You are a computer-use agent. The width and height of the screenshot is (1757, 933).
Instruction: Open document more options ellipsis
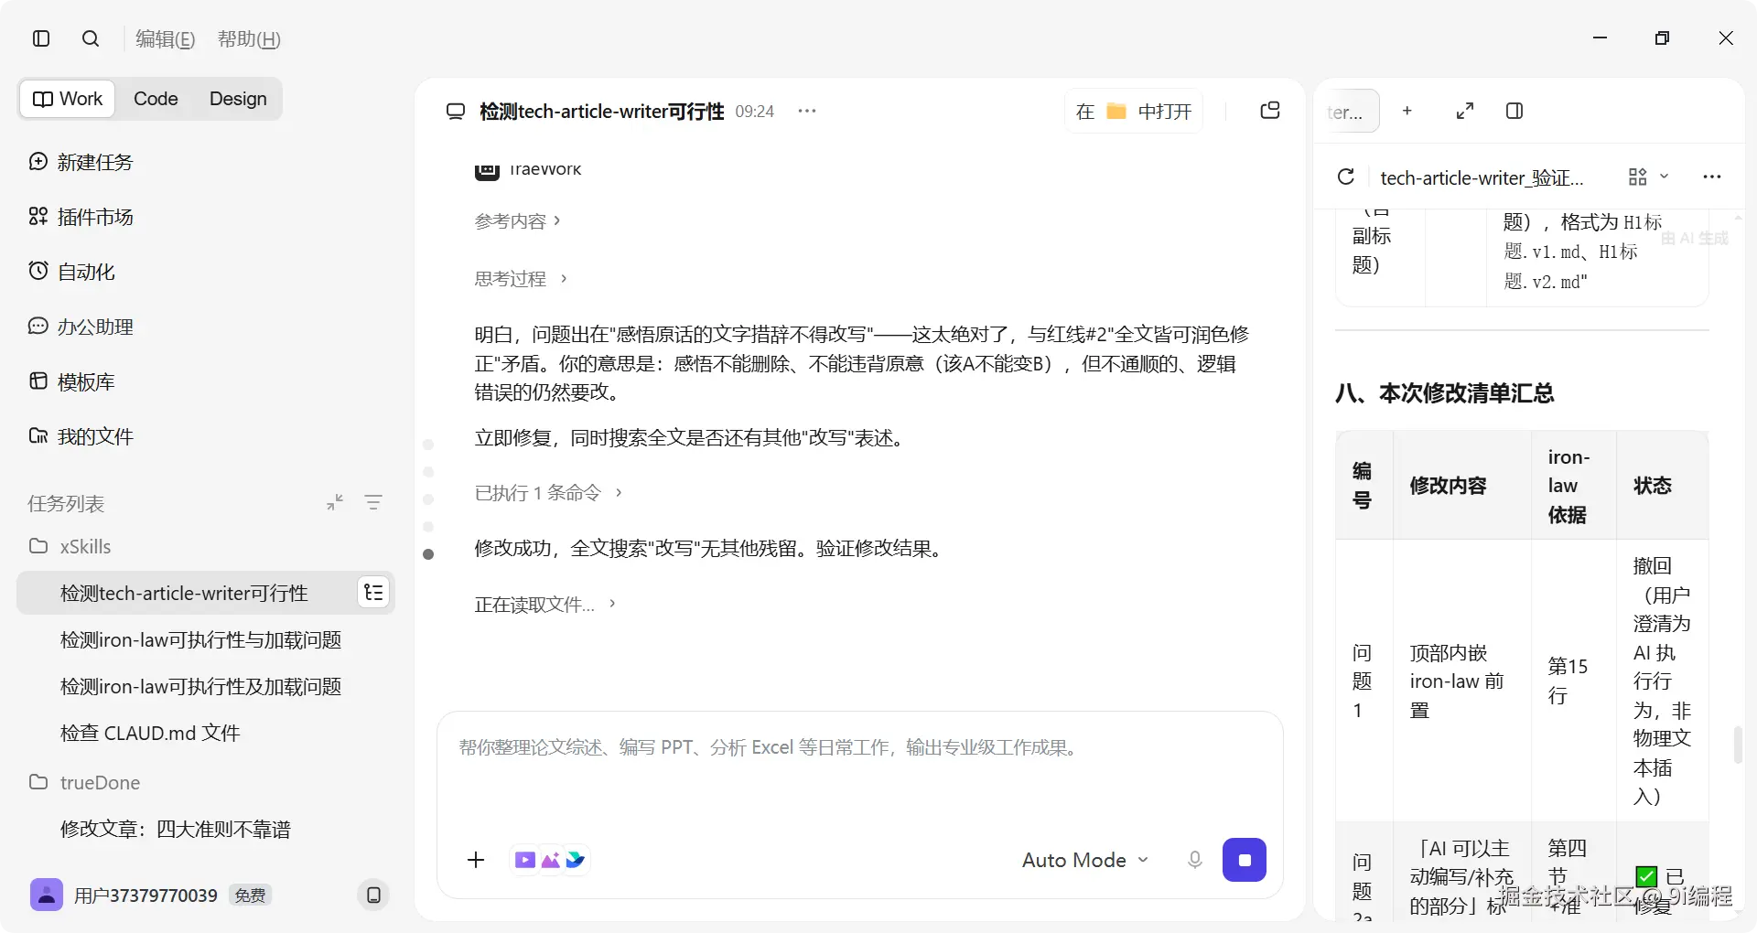coord(1712,177)
